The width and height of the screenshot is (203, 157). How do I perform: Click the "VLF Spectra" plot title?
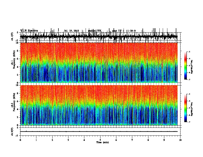(29, 31)
